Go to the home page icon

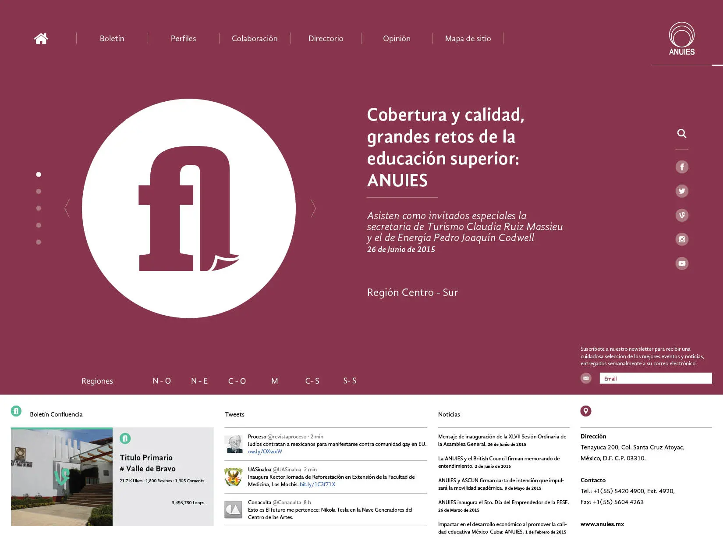(41, 39)
